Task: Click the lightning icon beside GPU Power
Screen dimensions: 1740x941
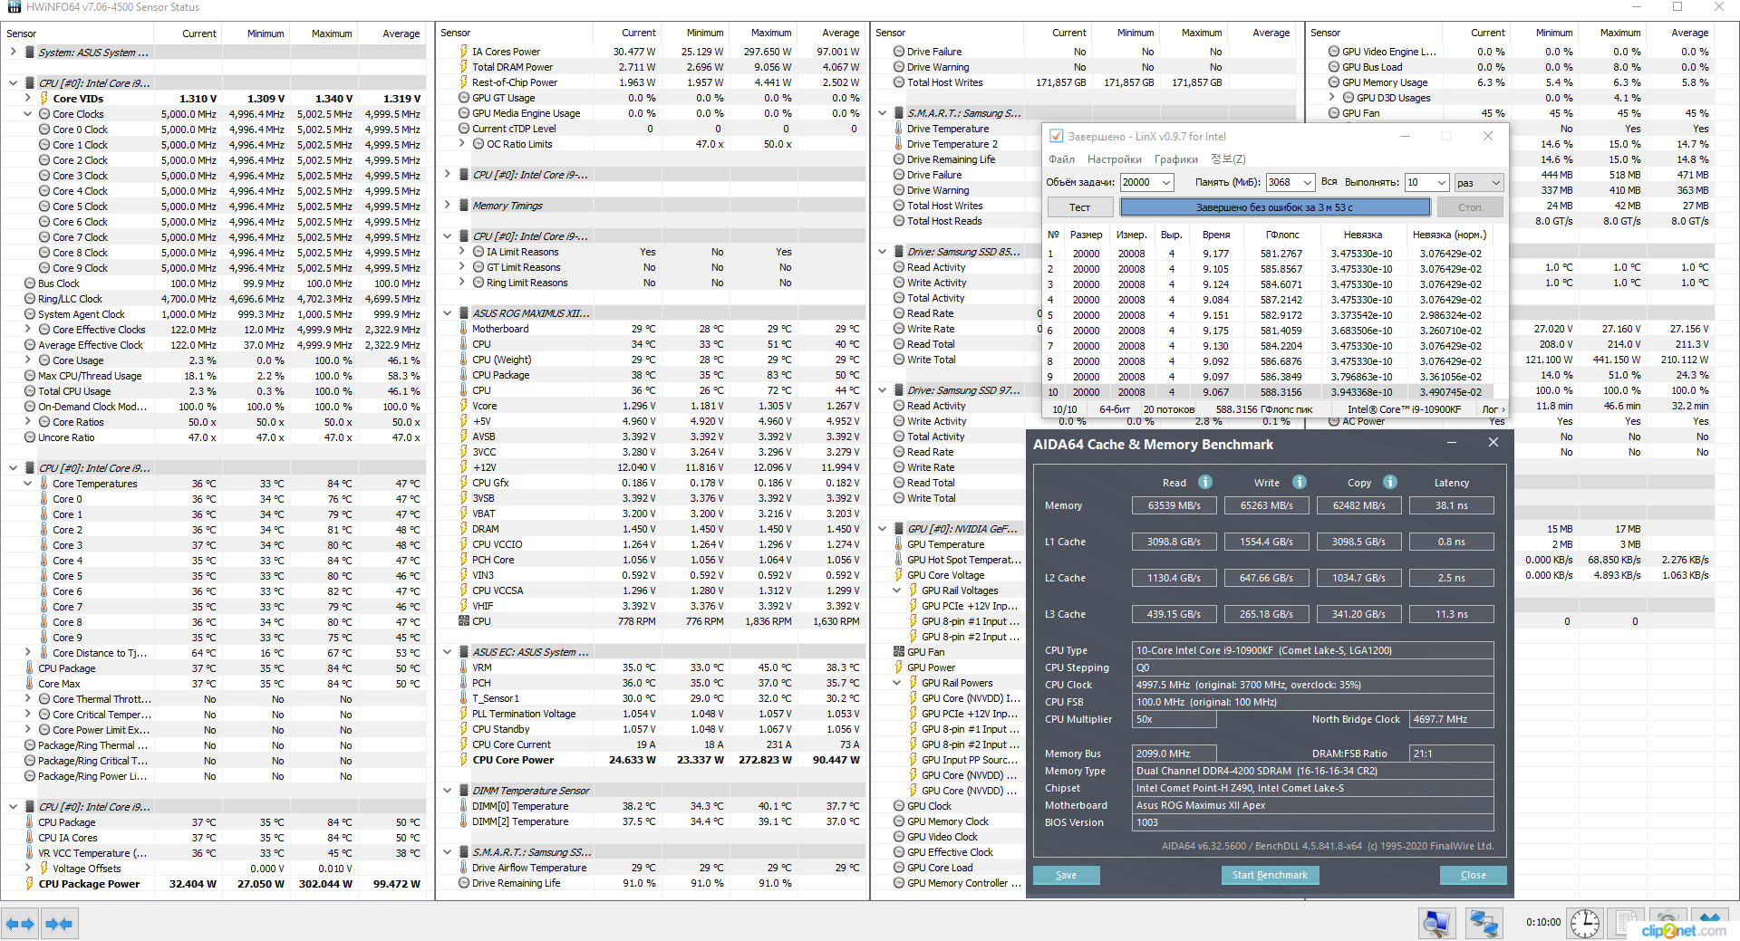Action: point(899,667)
